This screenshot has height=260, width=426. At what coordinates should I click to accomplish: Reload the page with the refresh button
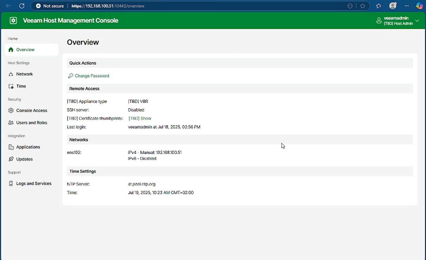coord(22,6)
